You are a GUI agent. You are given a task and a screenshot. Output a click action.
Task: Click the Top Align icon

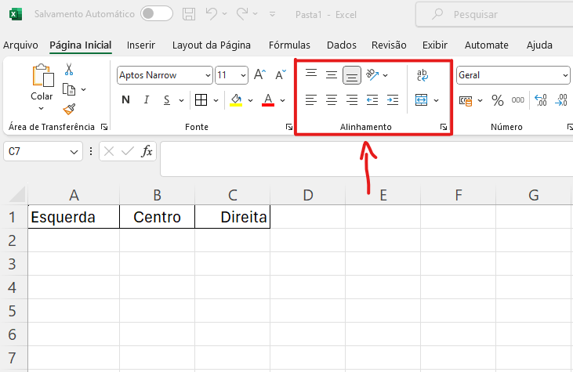click(x=311, y=75)
